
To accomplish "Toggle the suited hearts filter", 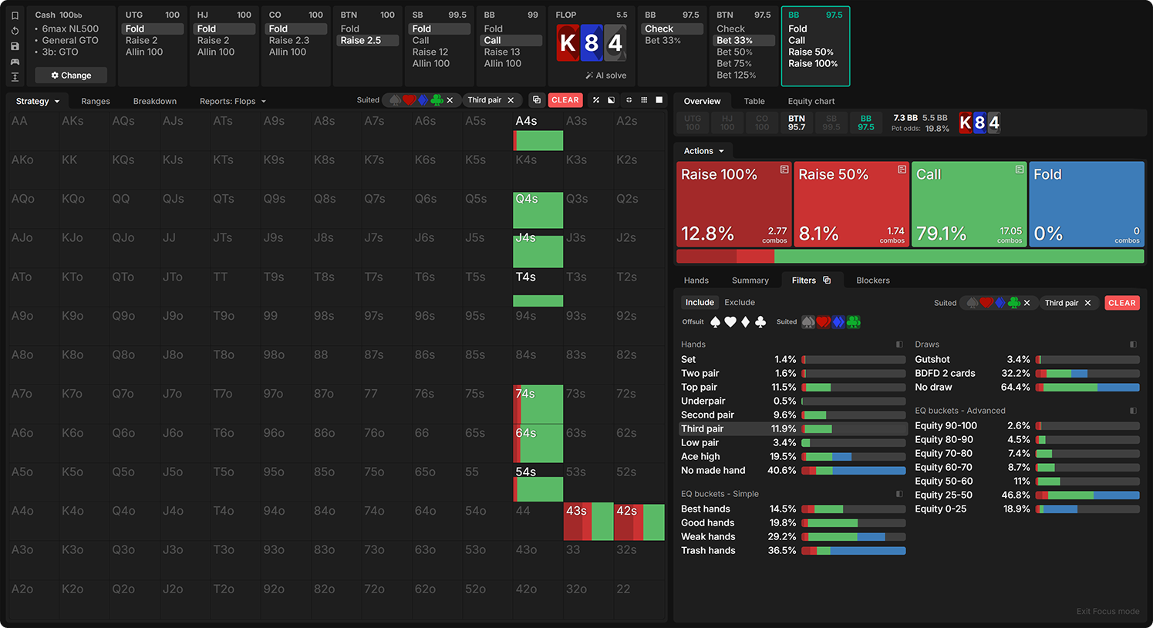I will 823,322.
